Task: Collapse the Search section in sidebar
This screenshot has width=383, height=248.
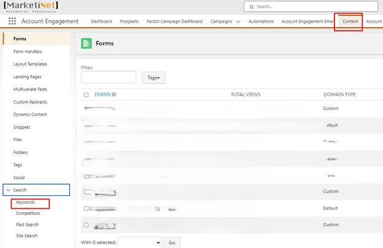Action: coord(9,190)
